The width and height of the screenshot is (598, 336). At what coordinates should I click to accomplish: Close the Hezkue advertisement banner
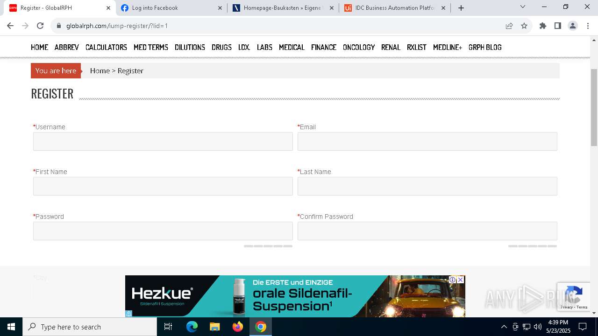point(460,280)
